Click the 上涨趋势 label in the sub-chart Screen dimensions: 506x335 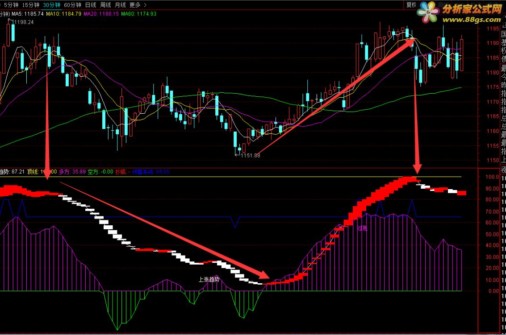click(x=209, y=279)
